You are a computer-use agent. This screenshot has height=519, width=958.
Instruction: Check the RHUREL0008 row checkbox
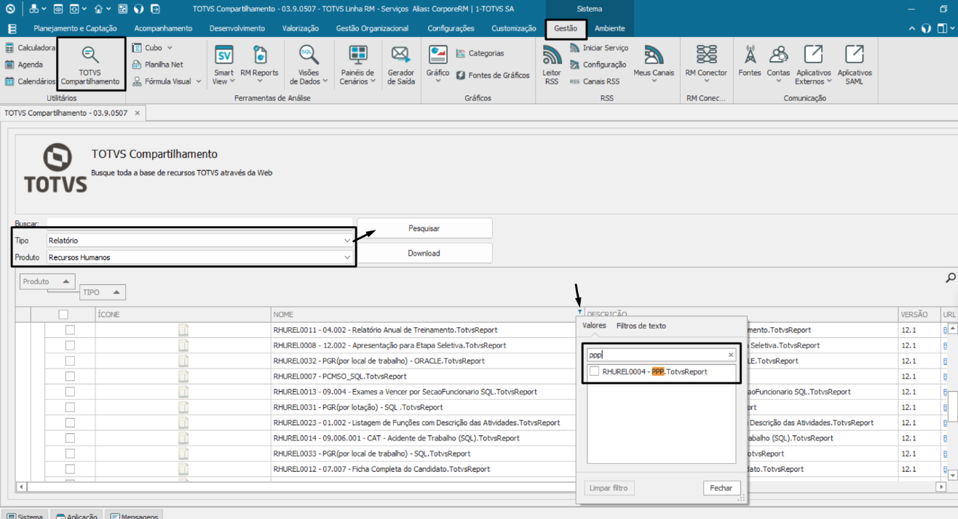[70, 345]
